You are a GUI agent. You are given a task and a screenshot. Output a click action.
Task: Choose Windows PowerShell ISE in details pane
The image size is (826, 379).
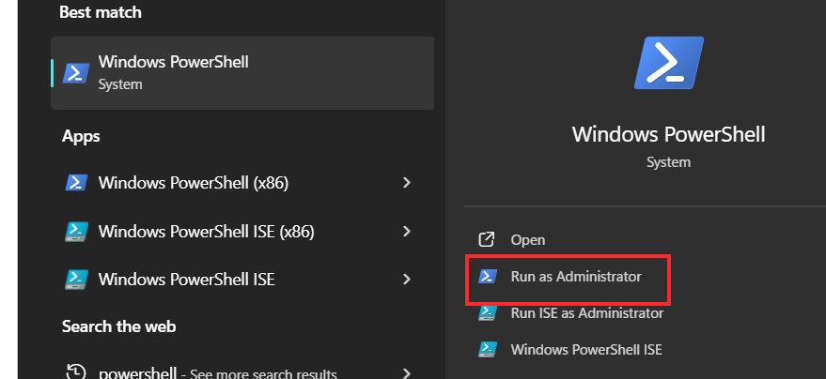tap(586, 350)
